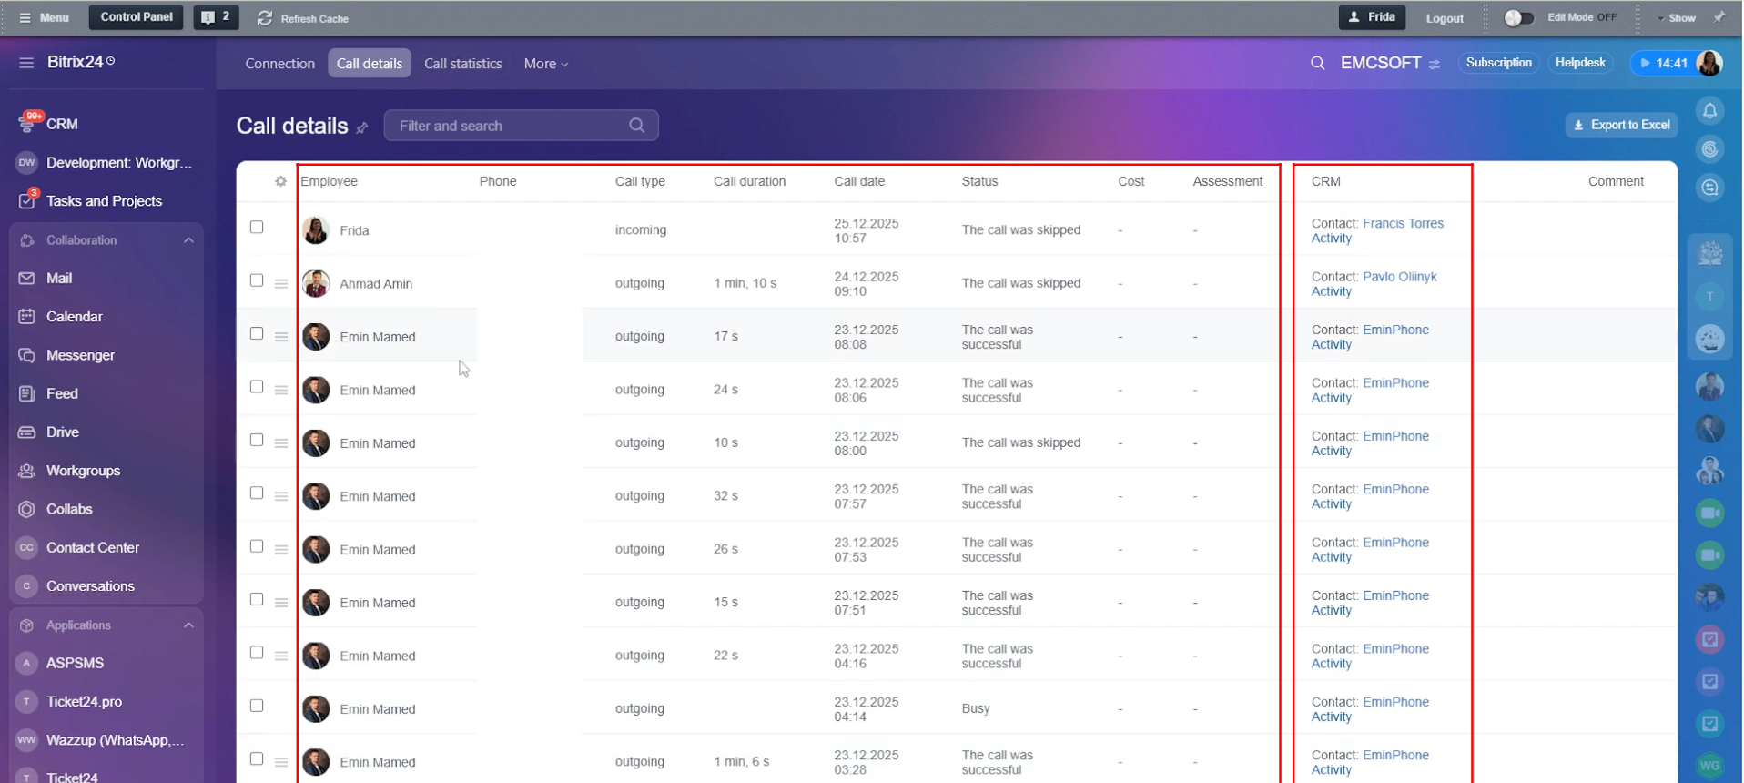This screenshot has height=783, width=1744.
Task: Open the Mail sidebar item
Action: (x=59, y=279)
